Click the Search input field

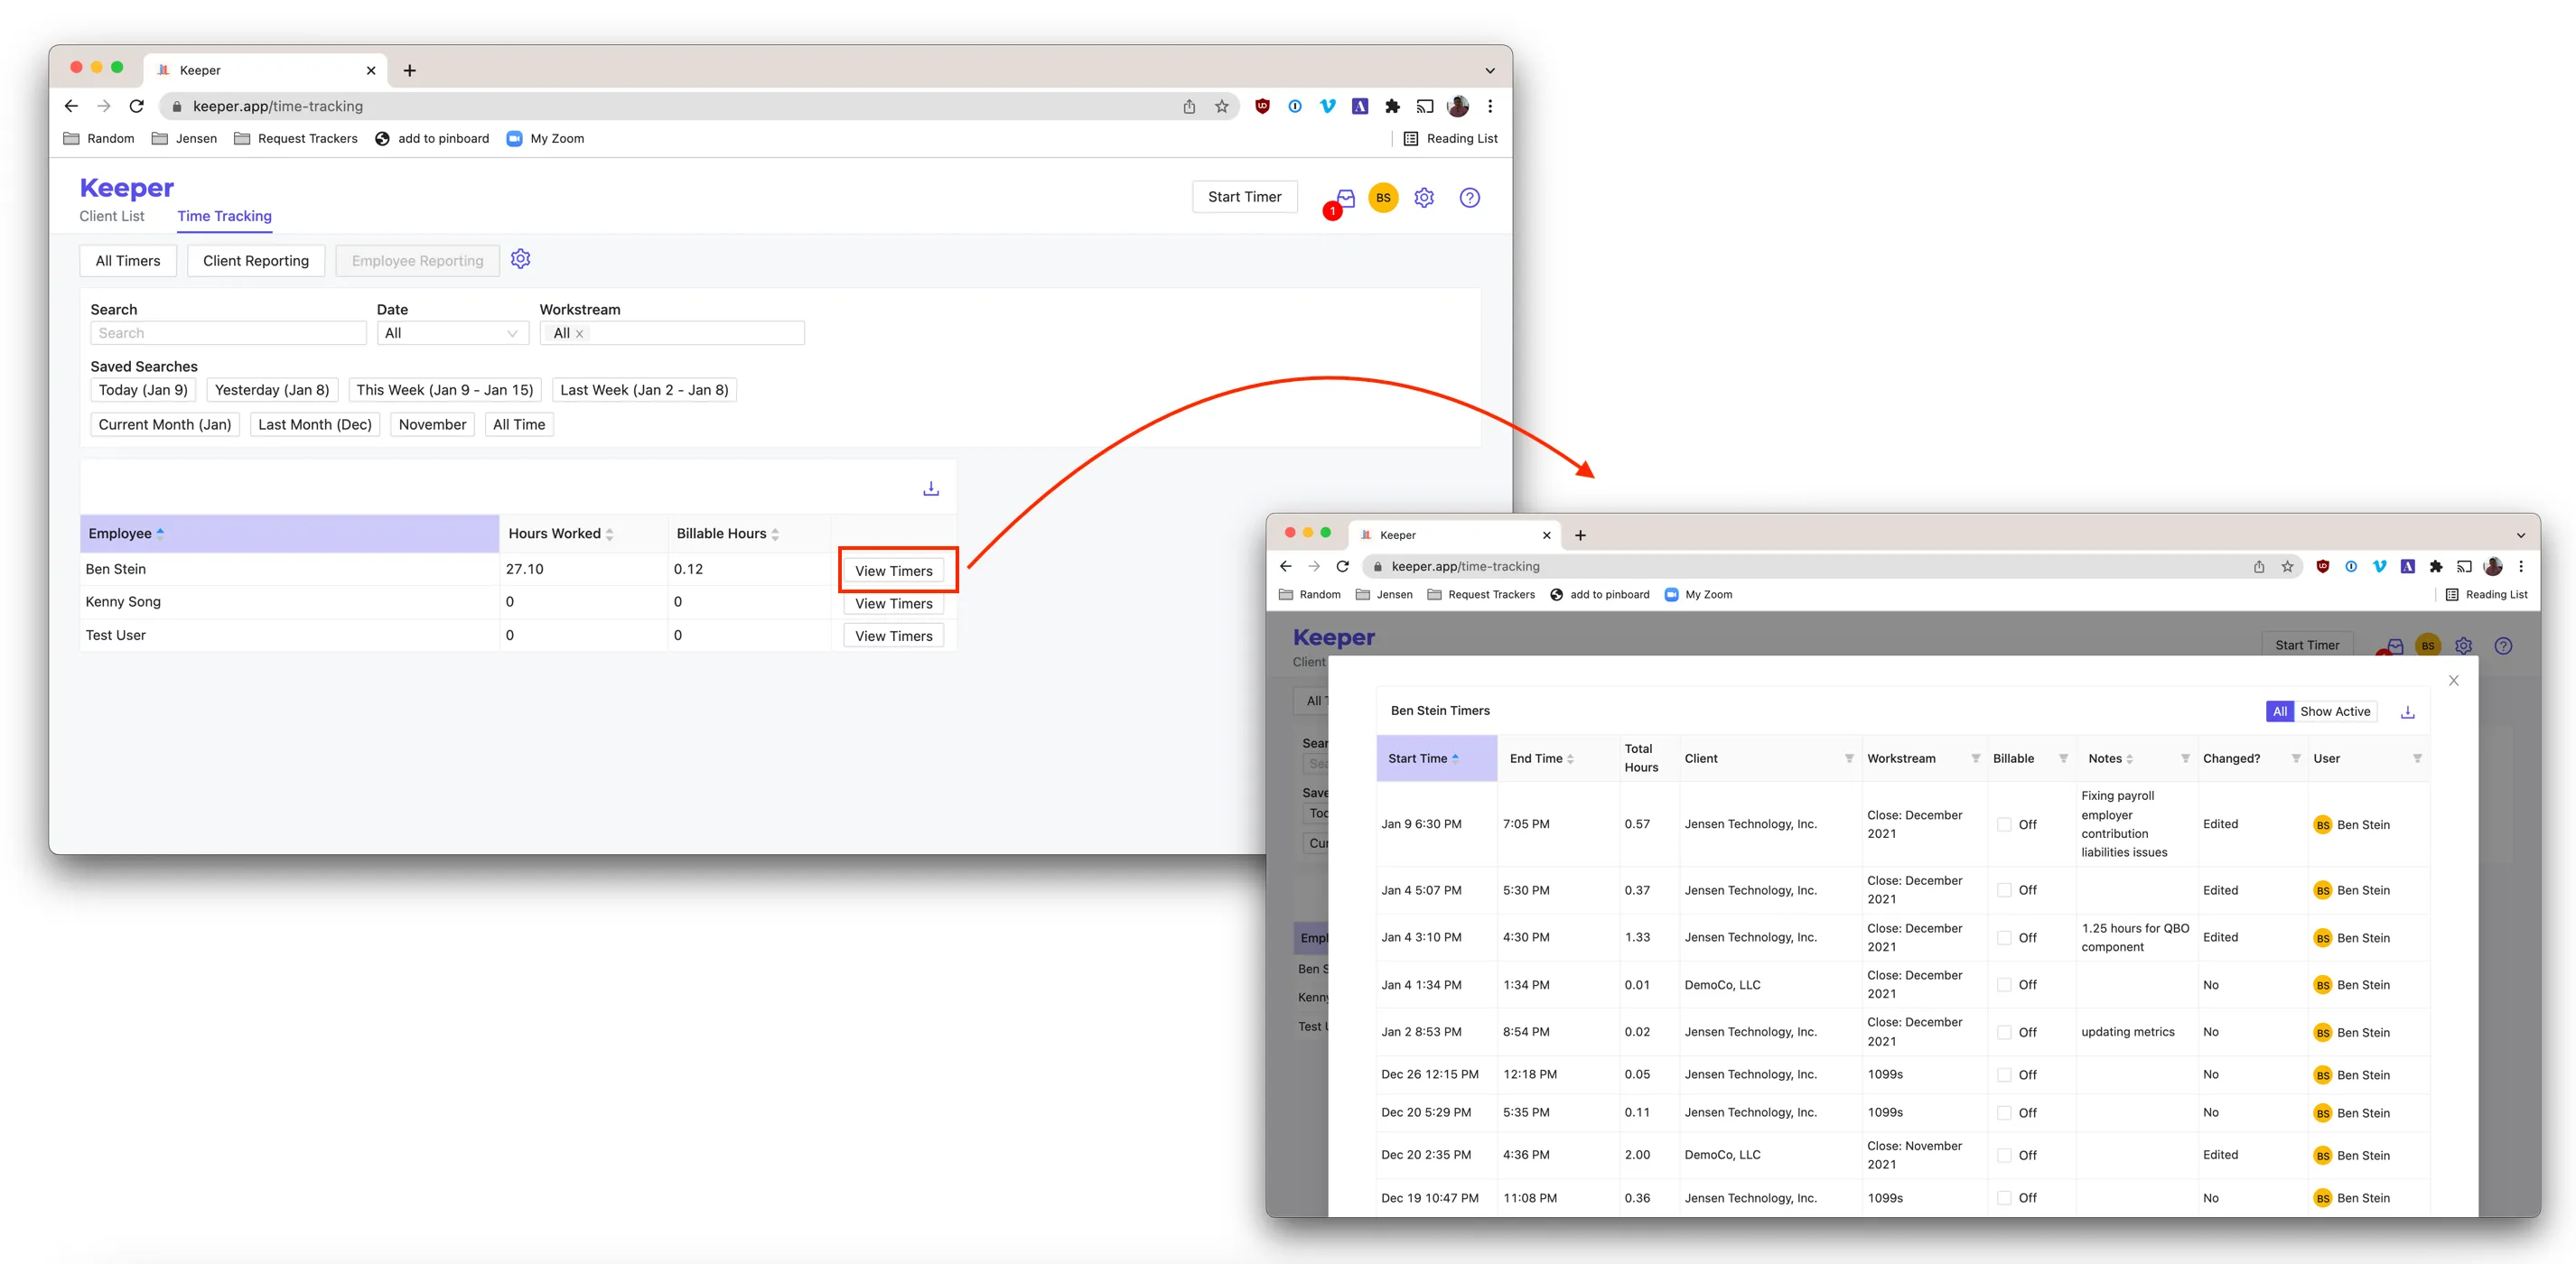pos(228,333)
